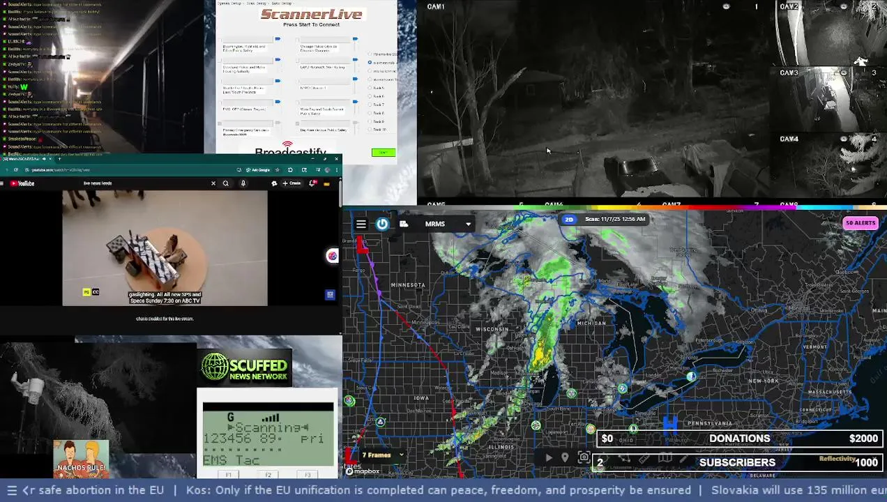Click the blue square icon beside video
The image size is (887, 502).
pos(330,295)
